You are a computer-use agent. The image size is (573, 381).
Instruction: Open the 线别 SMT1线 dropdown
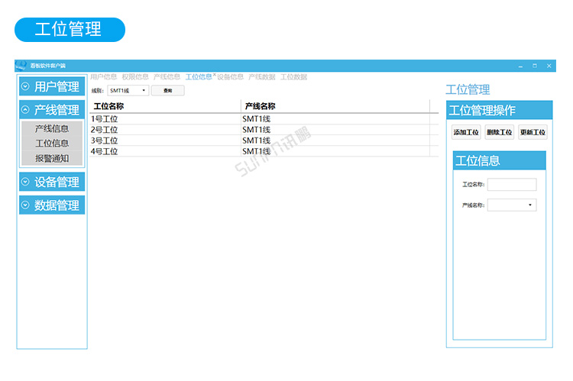click(144, 91)
